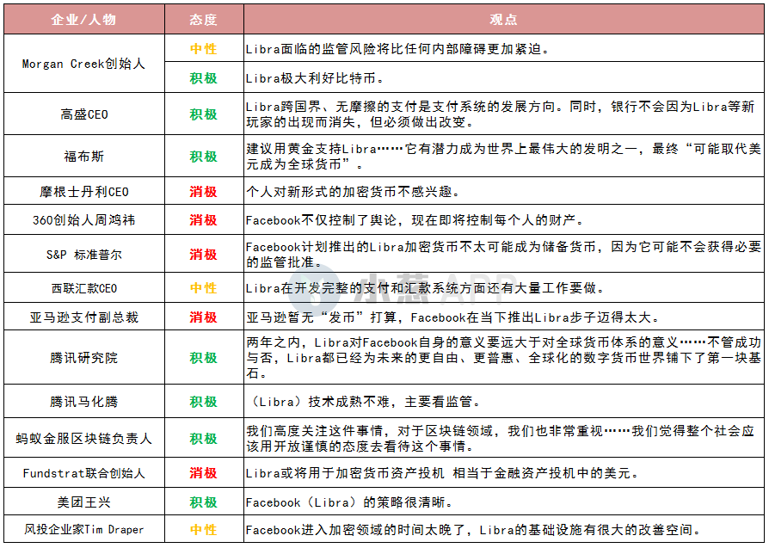Click the S&P 标准普尔 cell
This screenshot has width=769, height=548.
coord(83,255)
